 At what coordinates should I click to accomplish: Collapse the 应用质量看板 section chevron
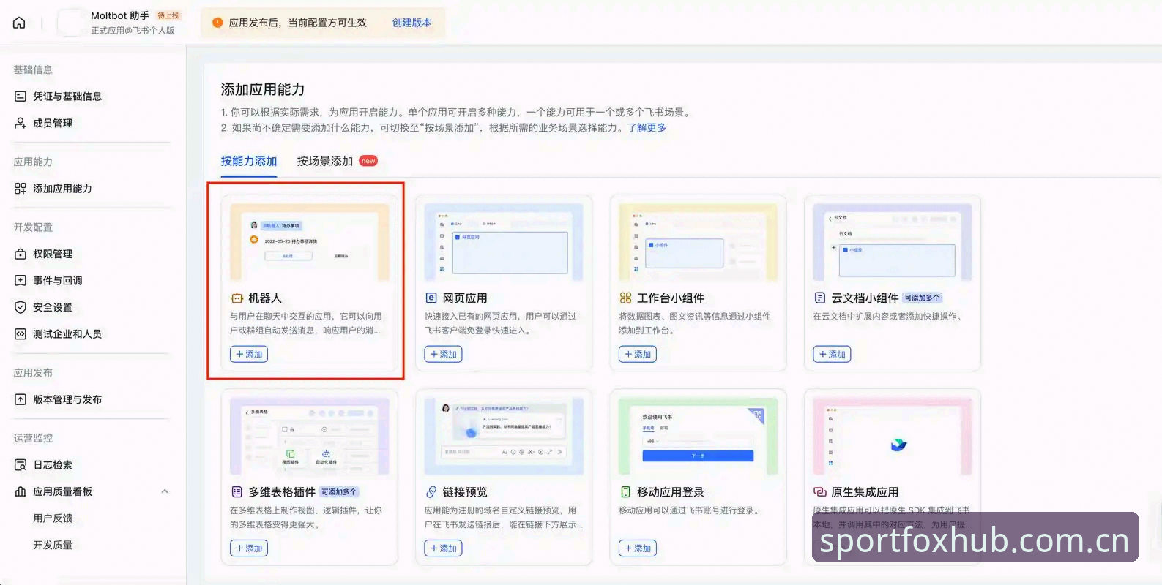tap(165, 491)
